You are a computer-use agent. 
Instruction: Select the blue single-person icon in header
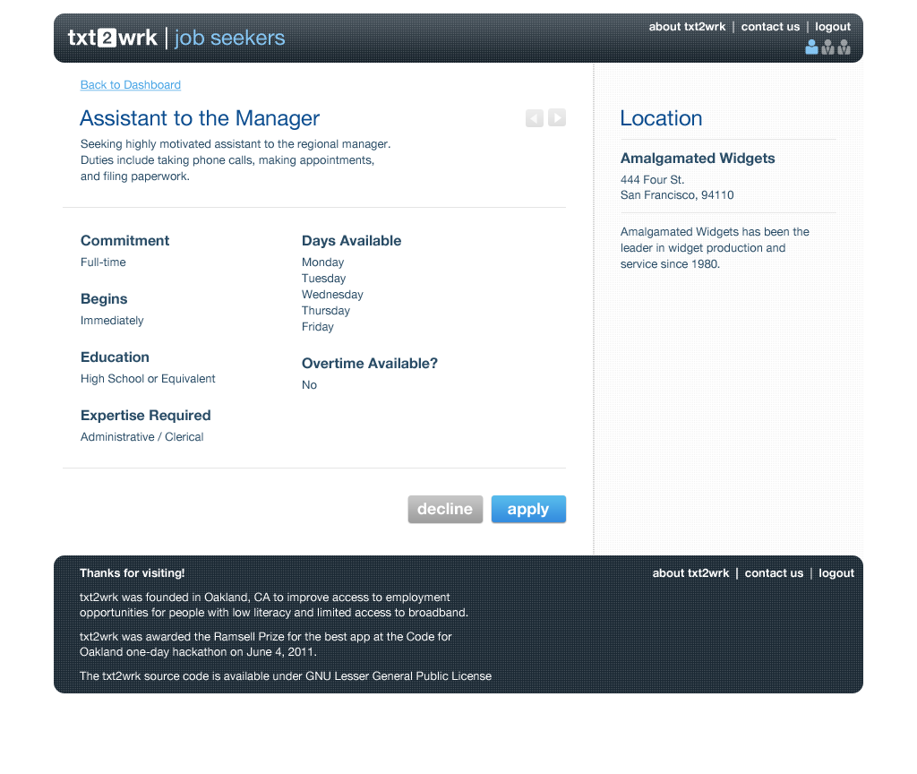coord(811,47)
